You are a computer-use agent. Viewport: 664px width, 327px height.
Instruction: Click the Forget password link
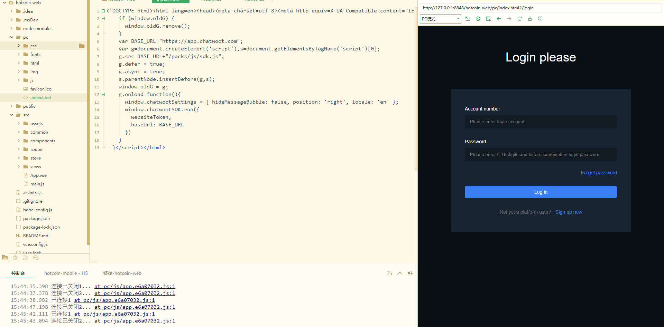pos(598,173)
